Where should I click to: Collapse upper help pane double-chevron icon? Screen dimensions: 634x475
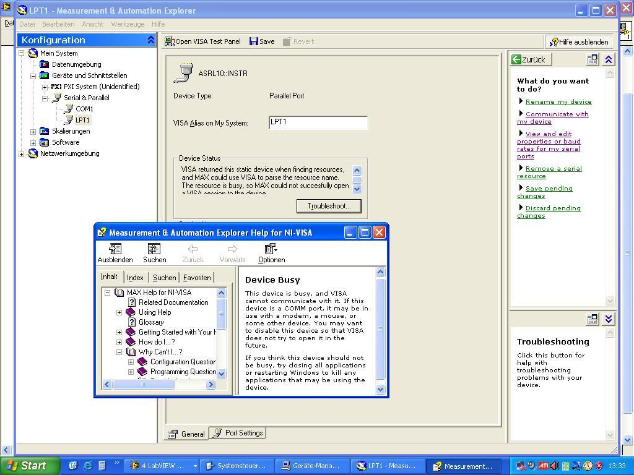[609, 60]
